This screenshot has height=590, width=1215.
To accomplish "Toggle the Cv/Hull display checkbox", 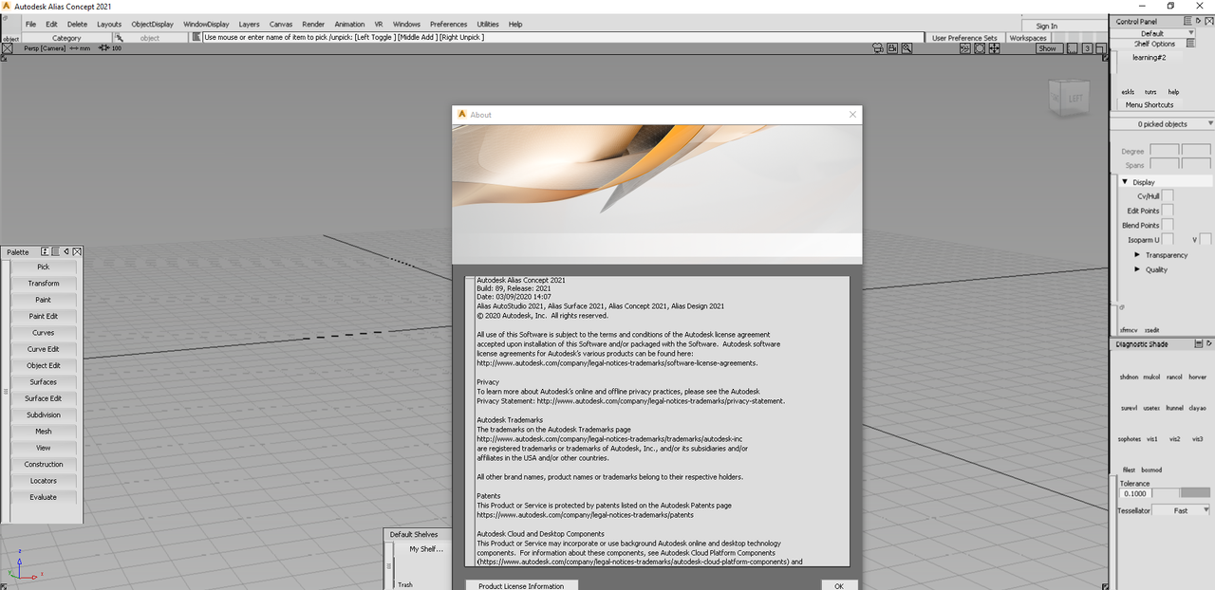I will 1168,195.
